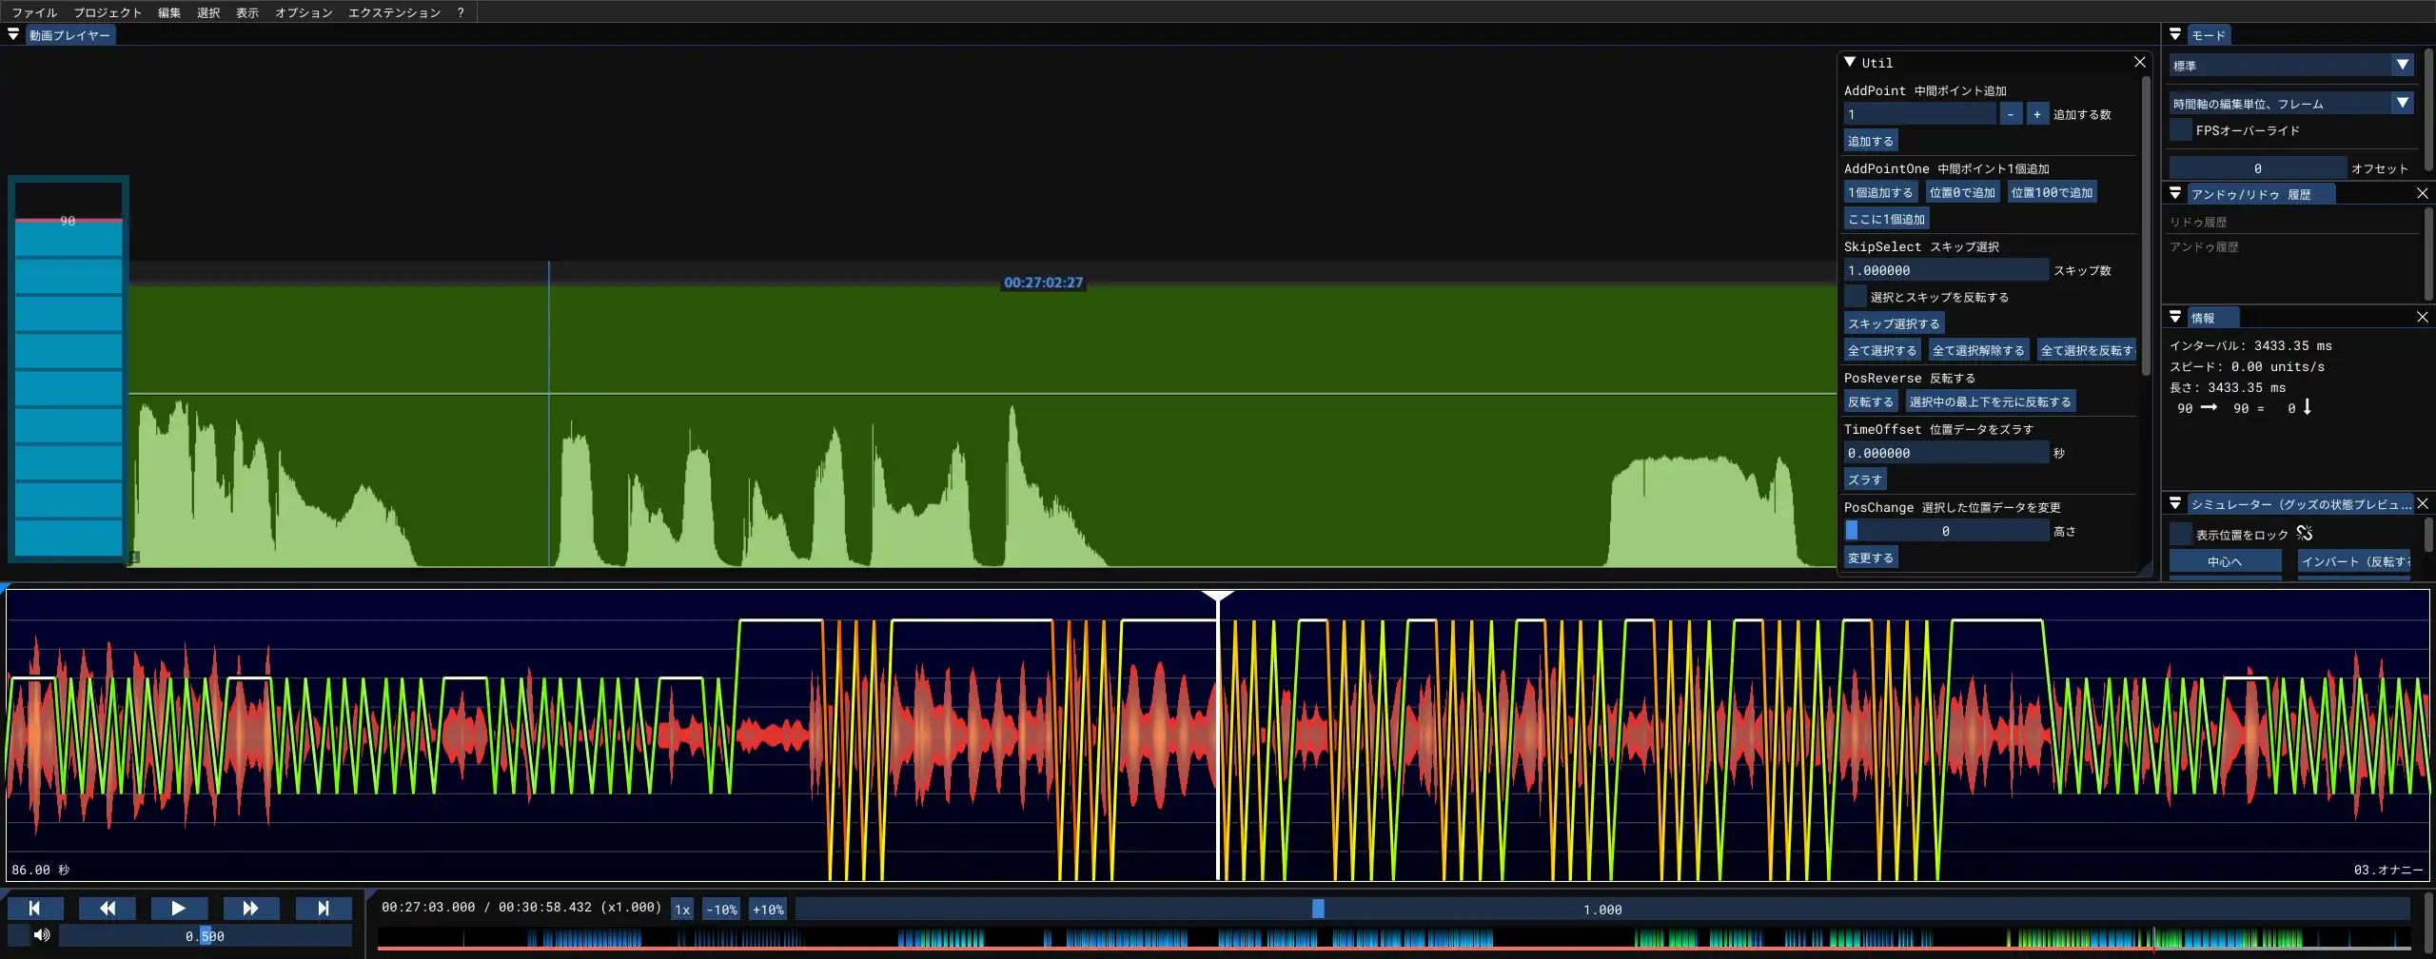Screen dimensions: 2436x959
Task: Click the 中心へ button
Action: point(2225,561)
